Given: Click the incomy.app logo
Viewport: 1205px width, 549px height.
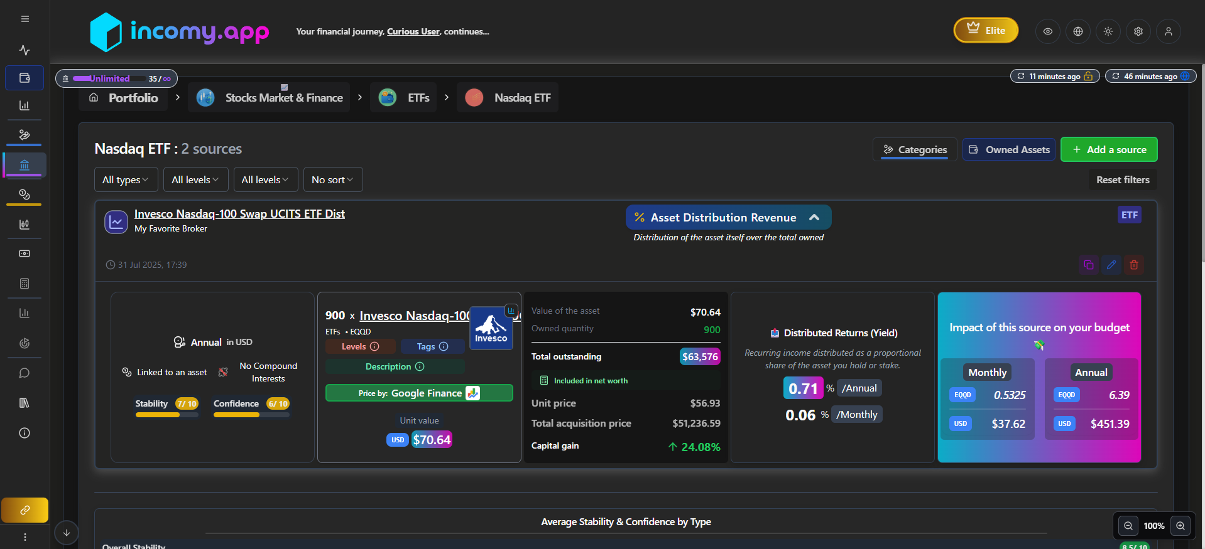Looking at the screenshot, I should pyautogui.click(x=180, y=31).
